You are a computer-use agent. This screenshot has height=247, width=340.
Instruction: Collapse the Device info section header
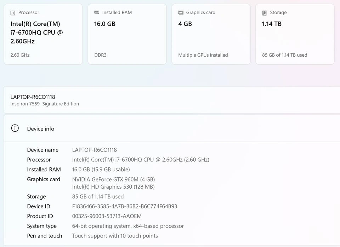click(x=172, y=129)
